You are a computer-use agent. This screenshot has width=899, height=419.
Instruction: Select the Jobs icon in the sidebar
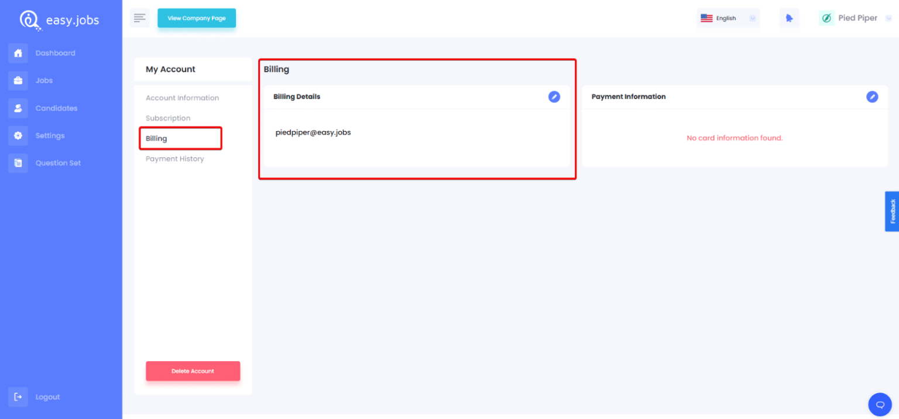(x=18, y=80)
